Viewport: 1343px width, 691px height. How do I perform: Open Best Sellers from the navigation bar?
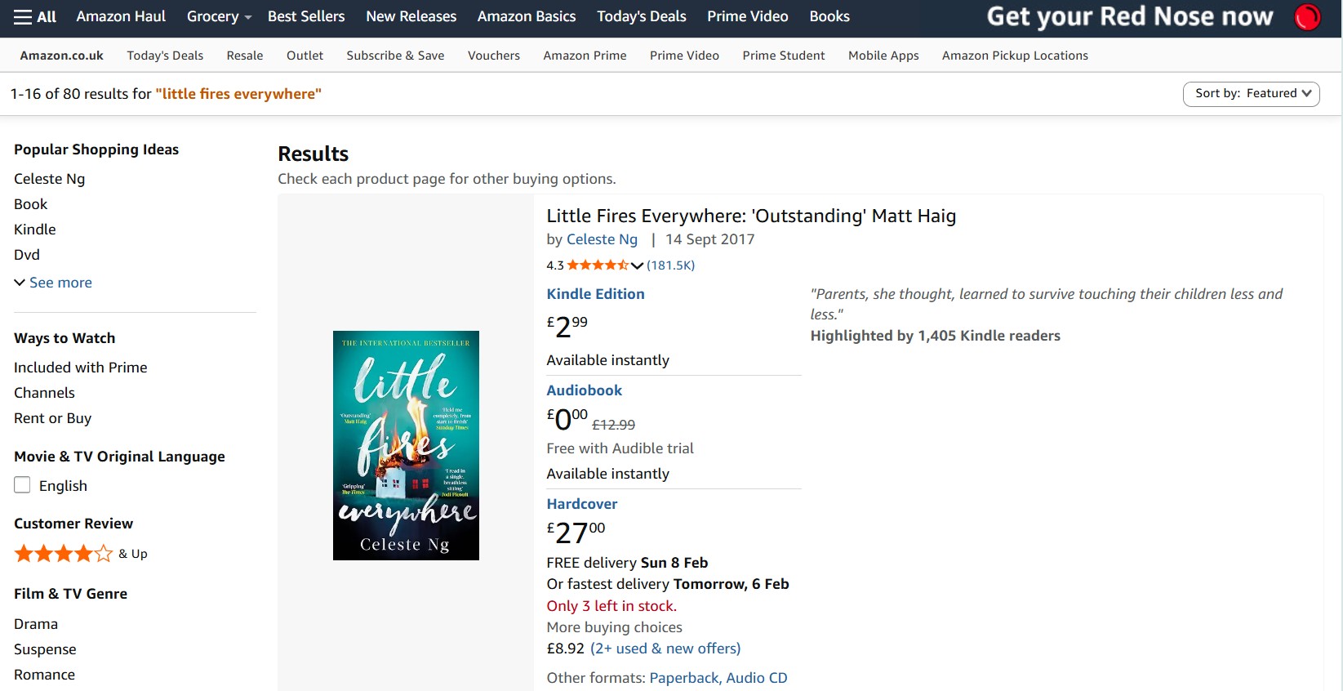click(306, 16)
